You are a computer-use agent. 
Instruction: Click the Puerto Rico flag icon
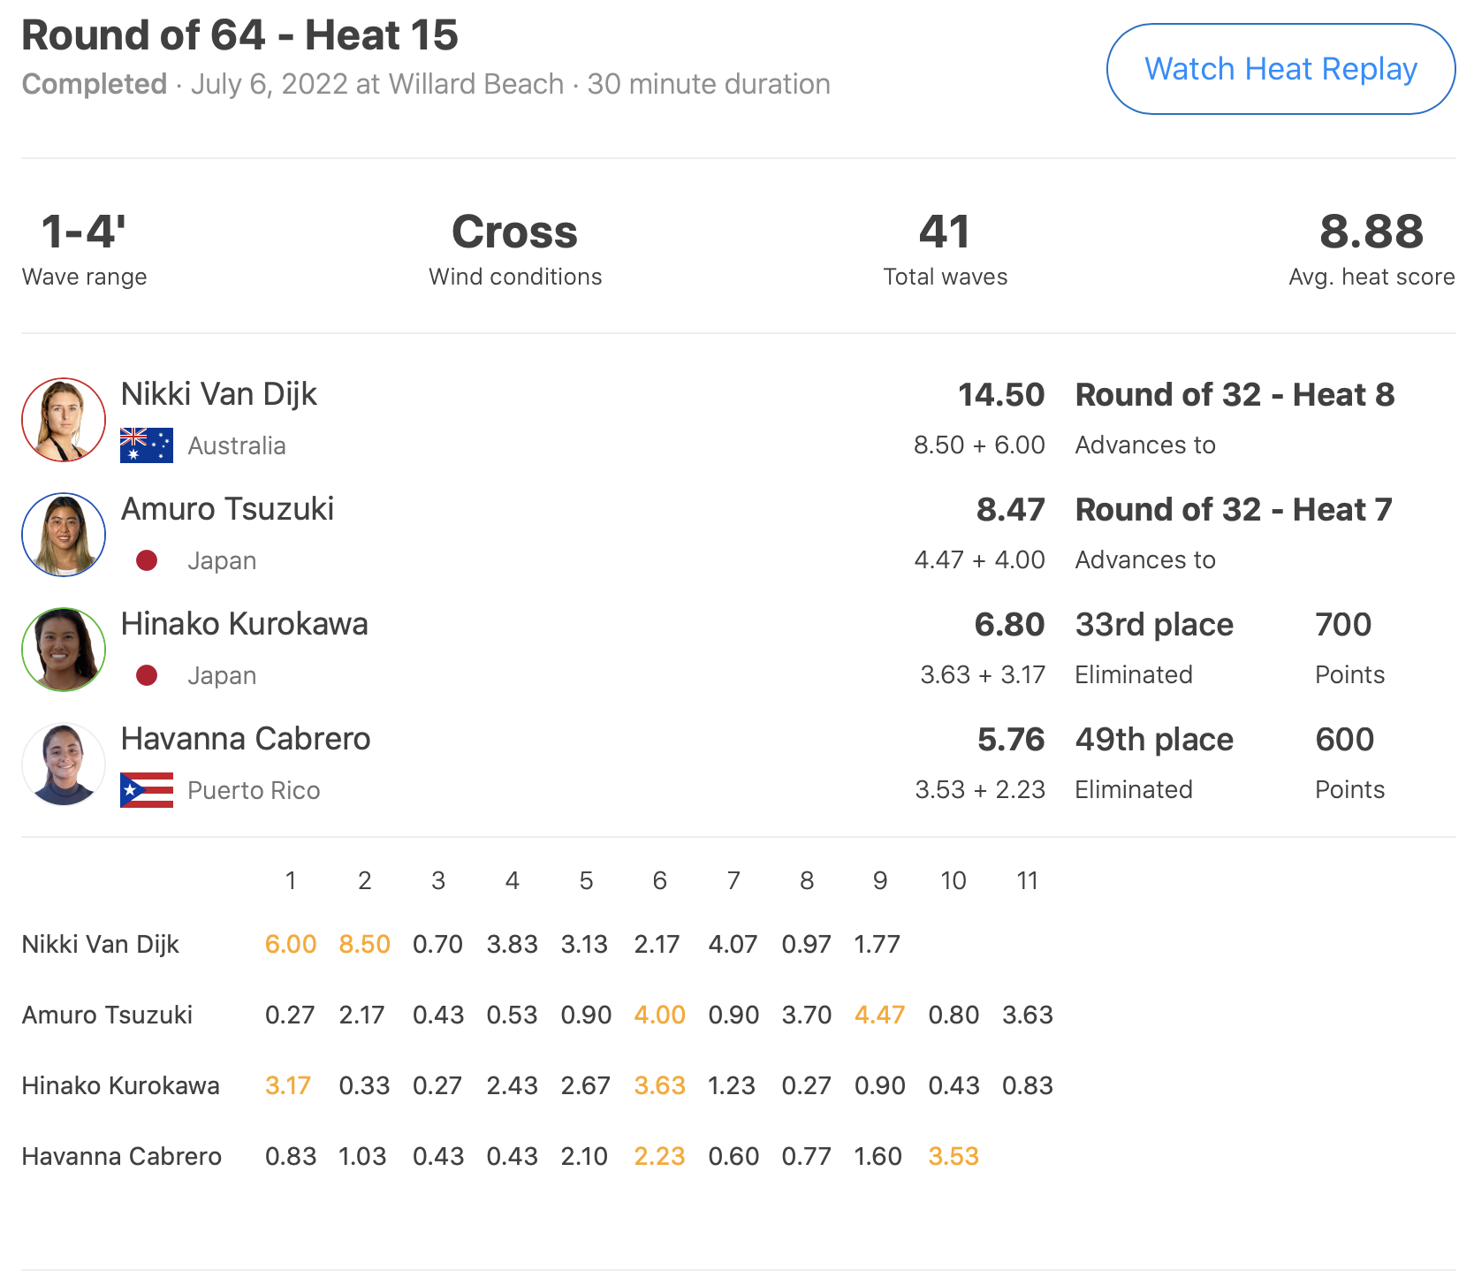click(x=147, y=790)
